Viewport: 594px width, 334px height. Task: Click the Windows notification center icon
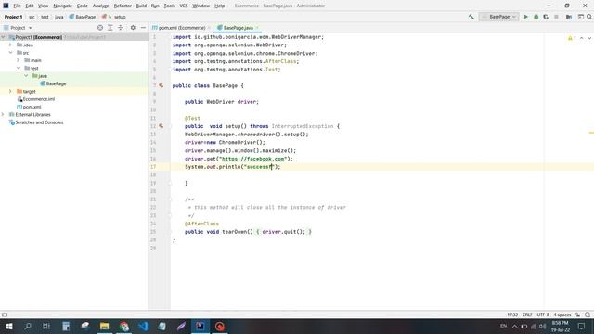click(582, 326)
